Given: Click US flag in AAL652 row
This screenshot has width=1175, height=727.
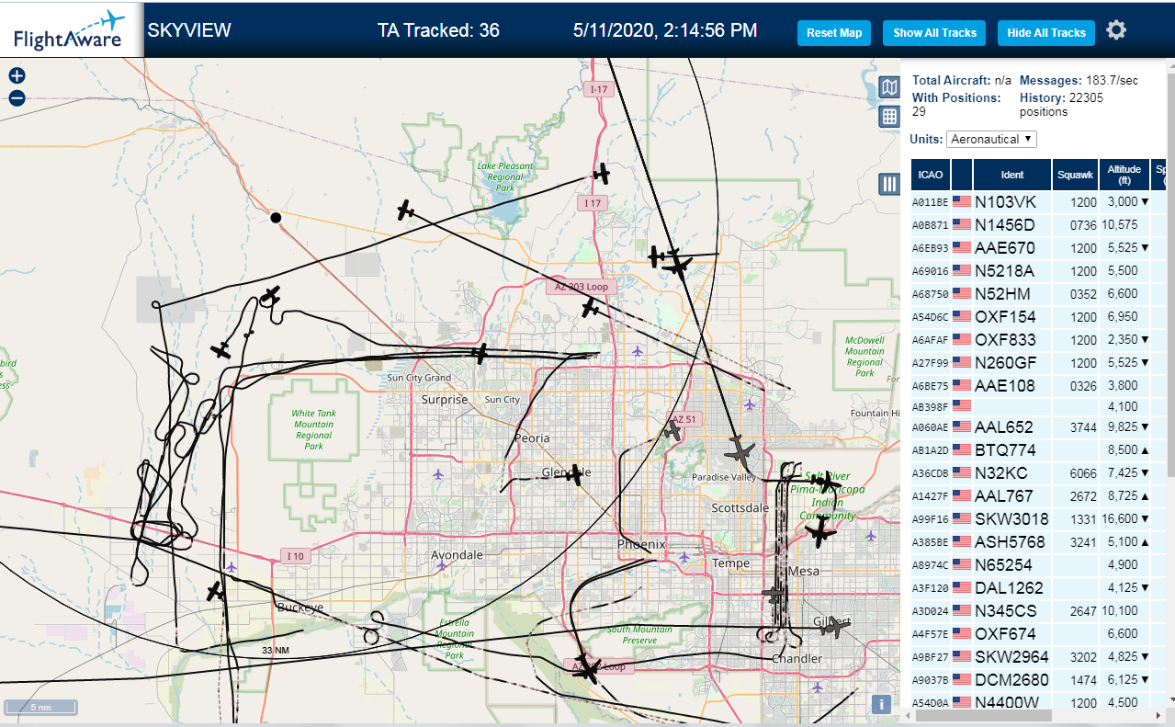Looking at the screenshot, I should (x=962, y=427).
